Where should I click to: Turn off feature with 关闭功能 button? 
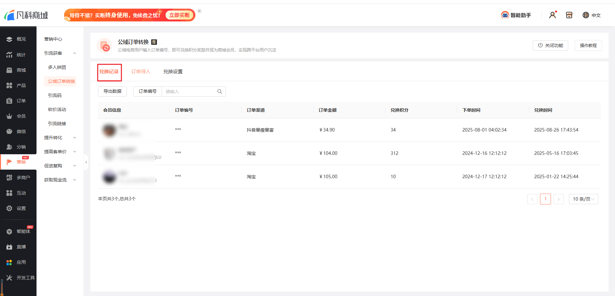(x=550, y=45)
